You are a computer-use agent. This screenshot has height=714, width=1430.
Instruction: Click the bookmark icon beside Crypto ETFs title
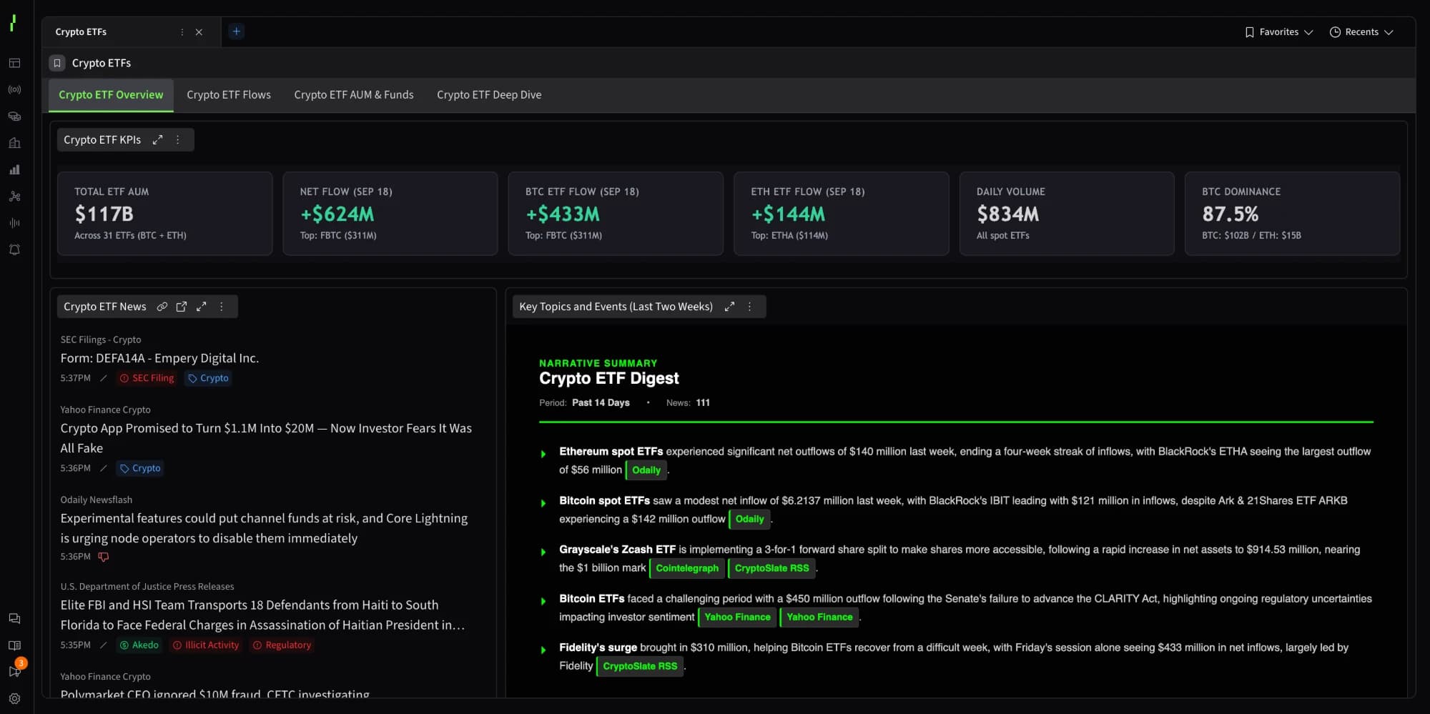(57, 63)
